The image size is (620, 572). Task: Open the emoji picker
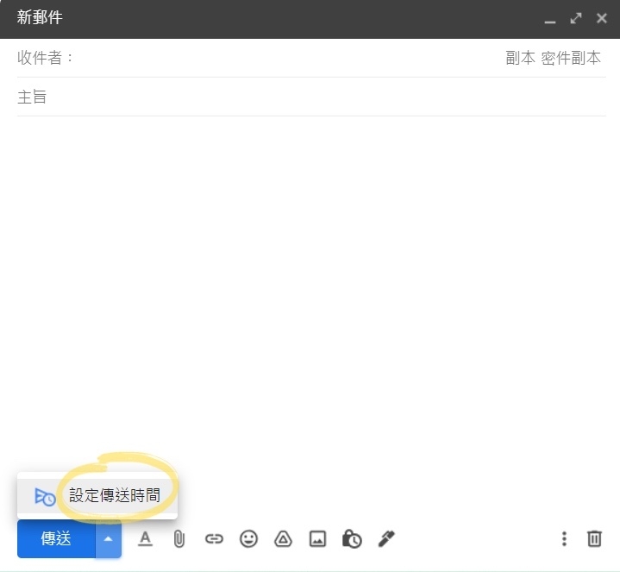coord(248,538)
